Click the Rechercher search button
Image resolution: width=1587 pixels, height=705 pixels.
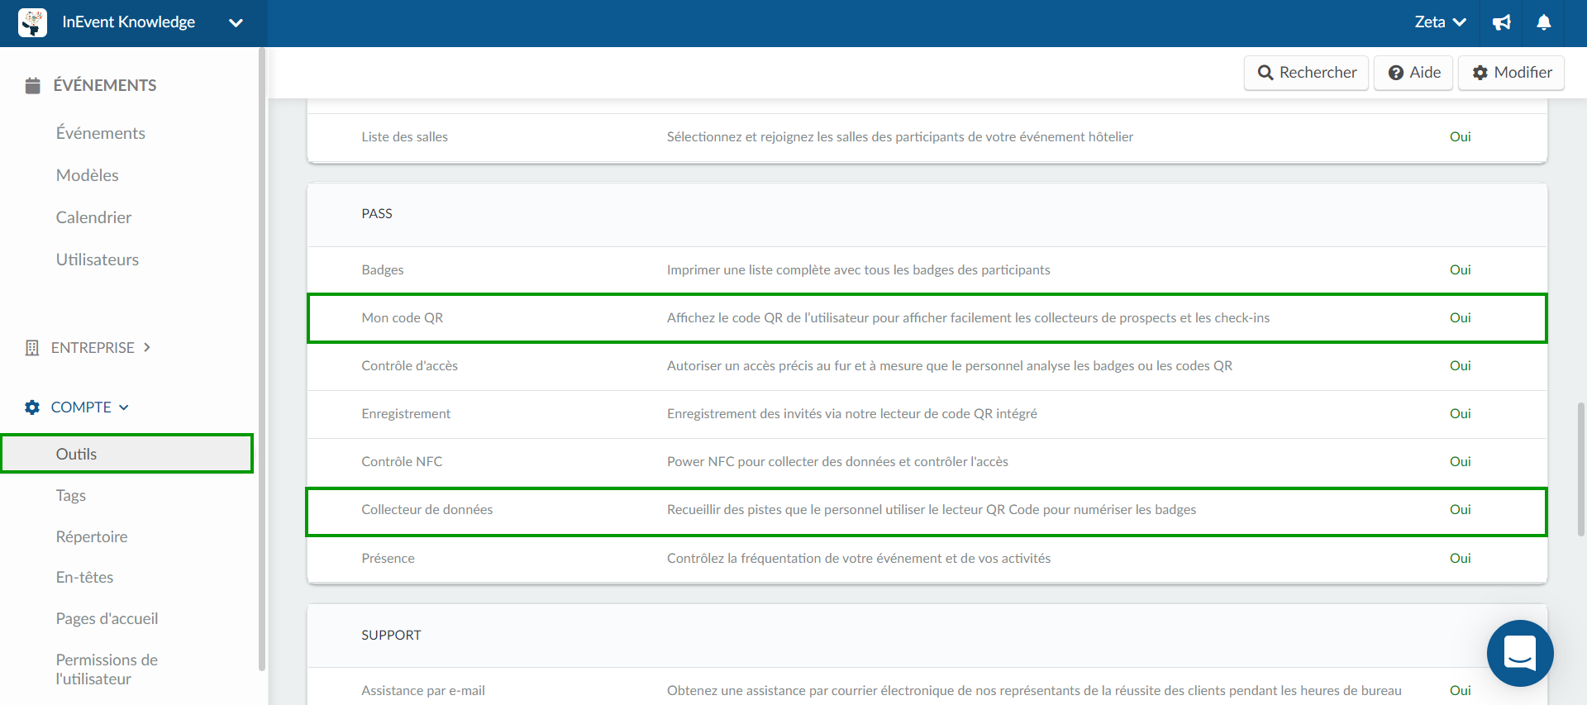(x=1306, y=73)
